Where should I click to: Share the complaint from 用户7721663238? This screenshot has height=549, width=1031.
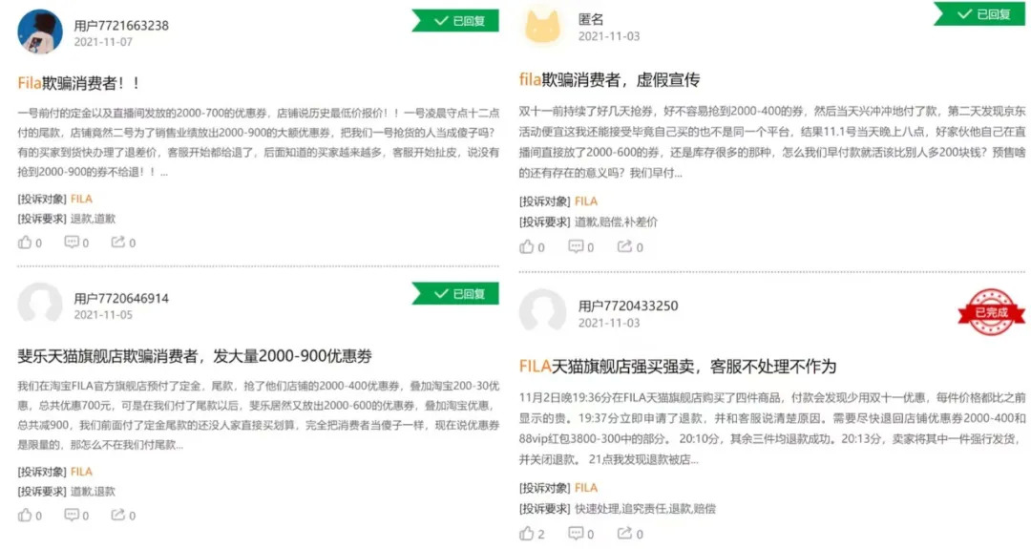(x=118, y=243)
